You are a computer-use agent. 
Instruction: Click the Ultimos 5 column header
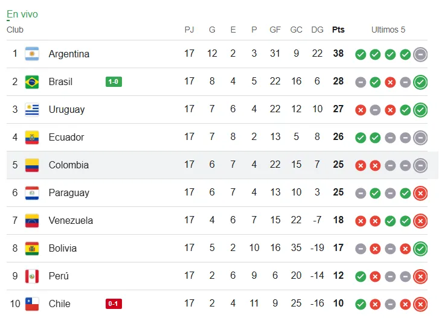388,30
